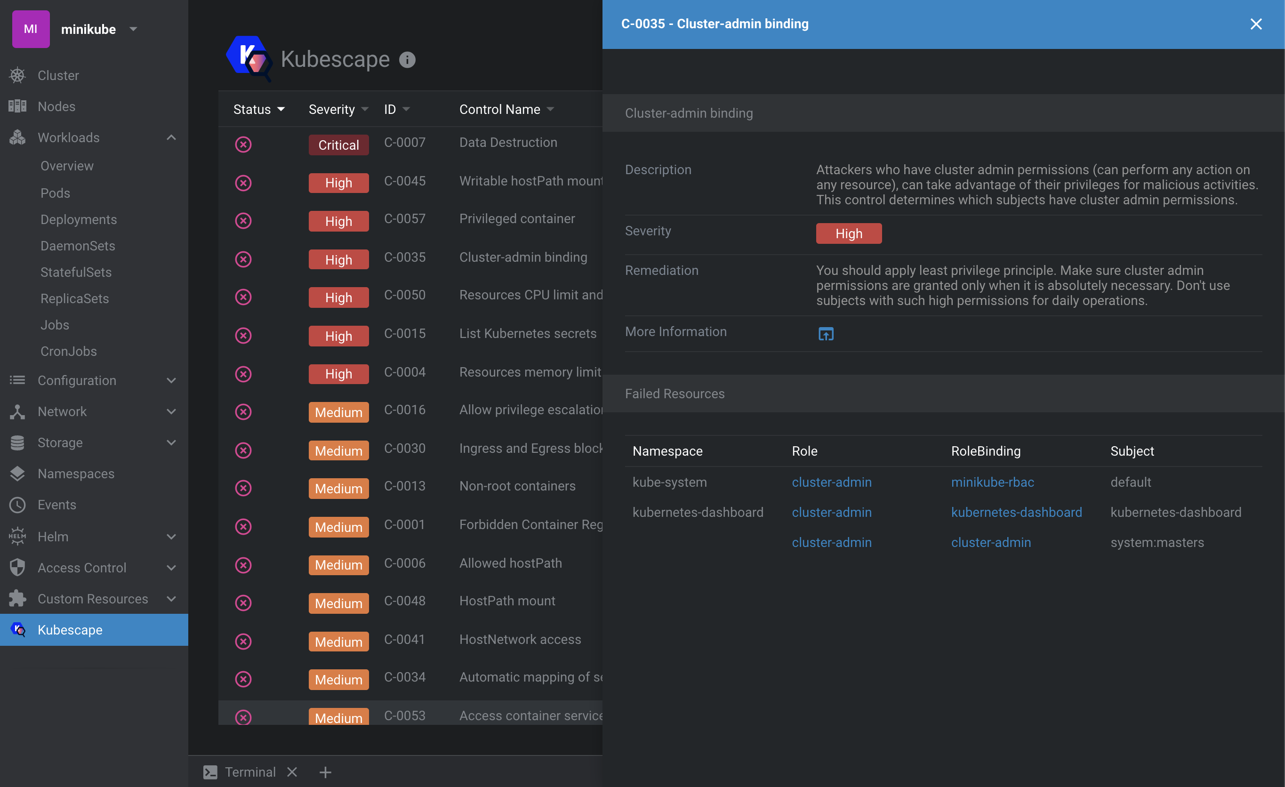
Task: Select the C-0057 Privileged container row
Action: pyautogui.click(x=516, y=219)
